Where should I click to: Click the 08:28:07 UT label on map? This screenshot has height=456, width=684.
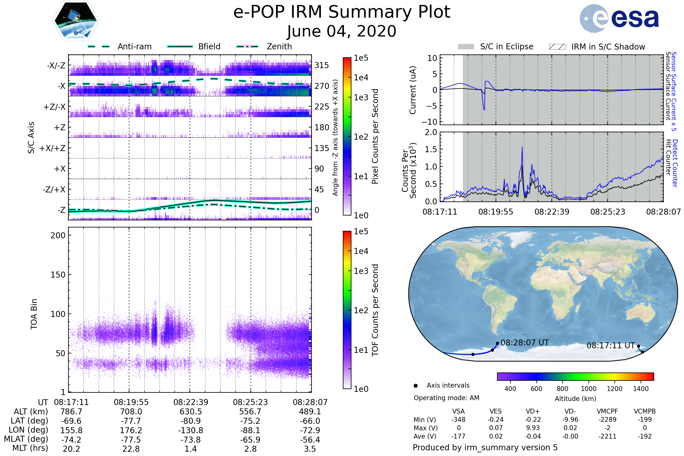[x=525, y=343]
